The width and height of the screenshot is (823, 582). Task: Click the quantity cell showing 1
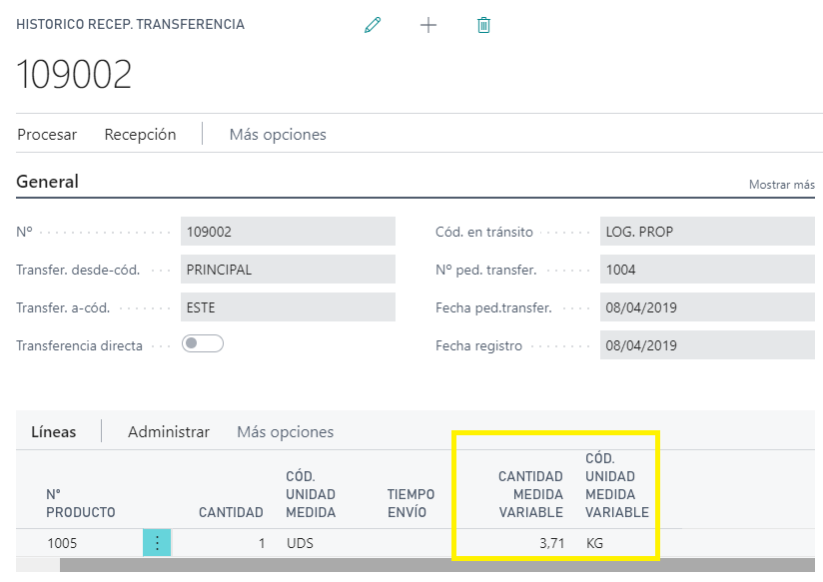pyautogui.click(x=262, y=543)
